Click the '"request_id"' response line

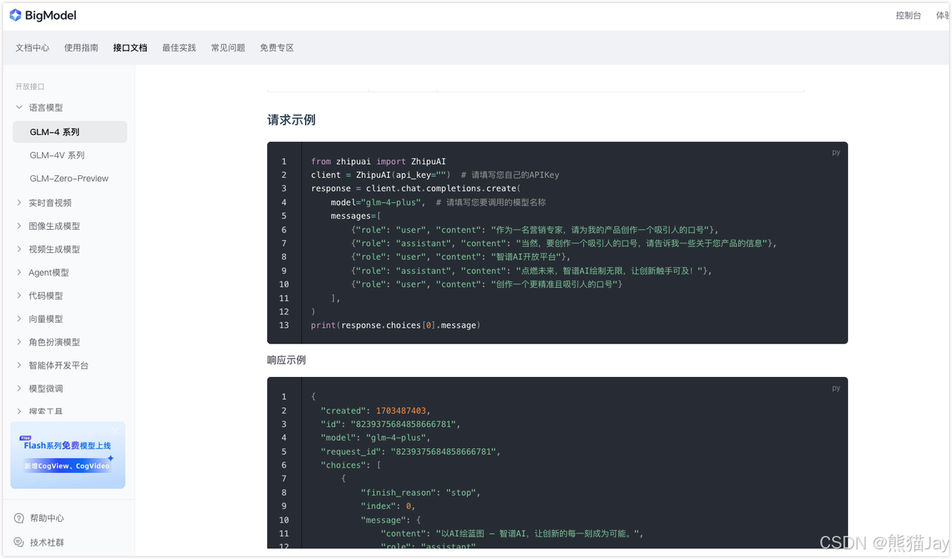411,451
